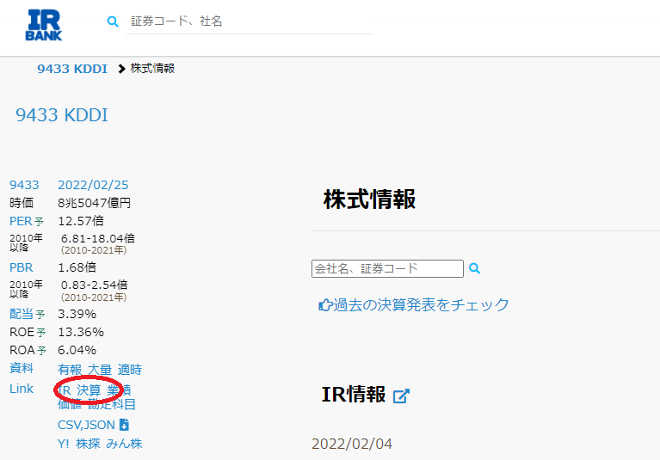Screen dimensions: 660x460
Task: Click the 6.81-18.04倍 range text
Action: (x=98, y=239)
